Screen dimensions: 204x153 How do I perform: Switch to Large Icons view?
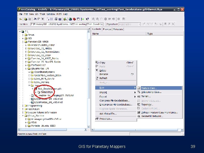(48, 19)
